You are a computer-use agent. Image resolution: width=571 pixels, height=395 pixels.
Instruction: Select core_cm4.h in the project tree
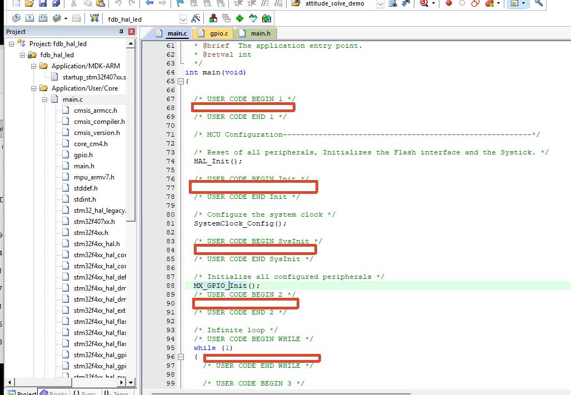click(x=91, y=144)
